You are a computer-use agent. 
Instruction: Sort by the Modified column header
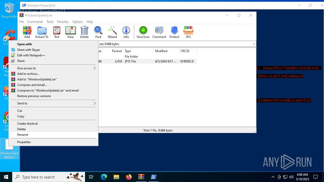coord(166,51)
